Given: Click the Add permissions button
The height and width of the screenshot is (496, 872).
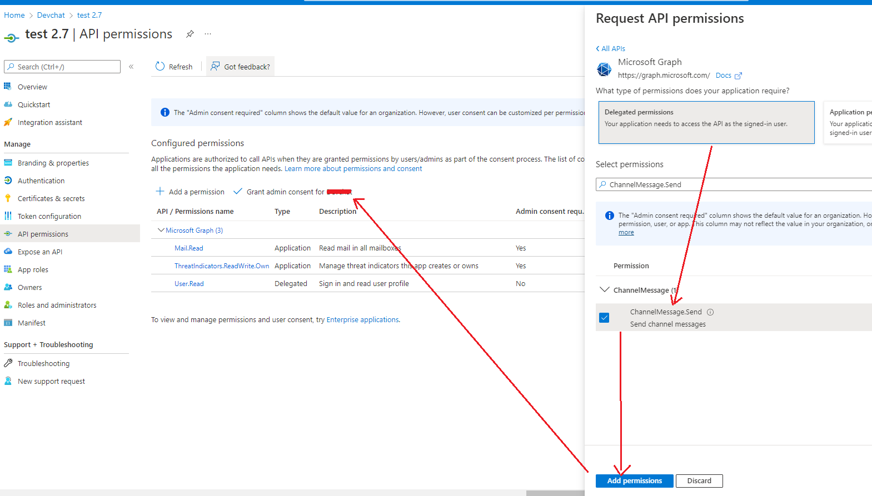Looking at the screenshot, I should point(634,481).
